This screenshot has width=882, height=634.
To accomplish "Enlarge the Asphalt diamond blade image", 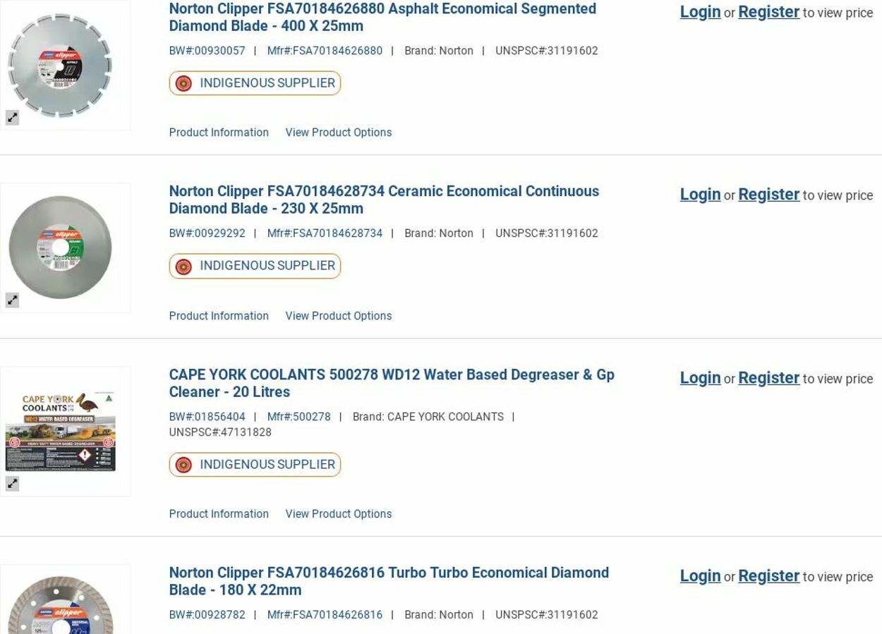I will point(13,118).
